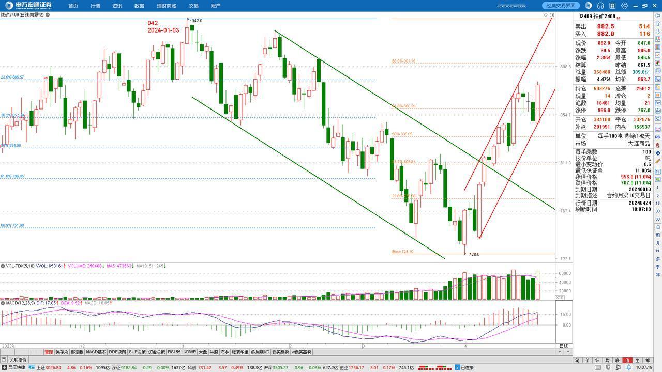The image size is (662, 372).
Task: Switch to W低买高卖 indicator template
Action: pyautogui.click(x=302, y=352)
